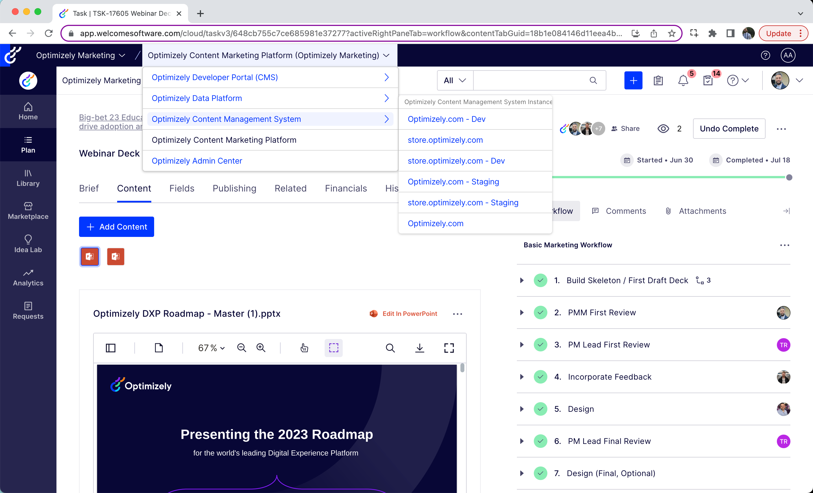Click the help question mark in top navy bar
The height and width of the screenshot is (493, 813).
click(765, 55)
